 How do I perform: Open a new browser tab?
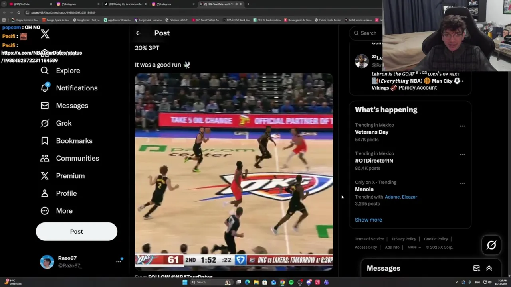pyautogui.click(x=248, y=4)
